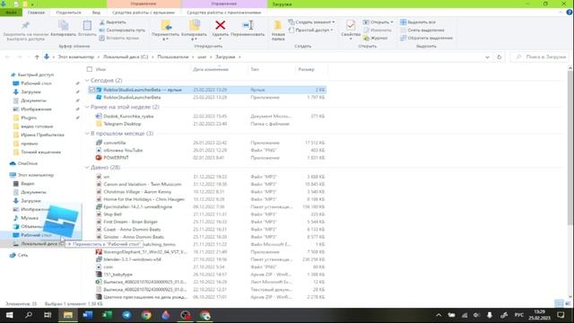Open Task View on the taskbar
This screenshot has height=323, width=574.
click(x=48, y=315)
